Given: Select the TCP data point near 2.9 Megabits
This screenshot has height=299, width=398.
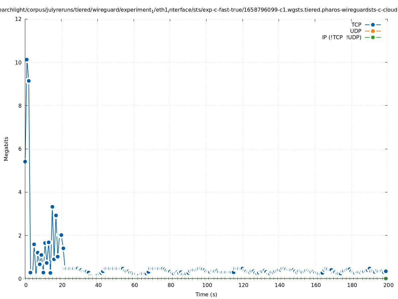Looking at the screenshot, I should (56, 215).
